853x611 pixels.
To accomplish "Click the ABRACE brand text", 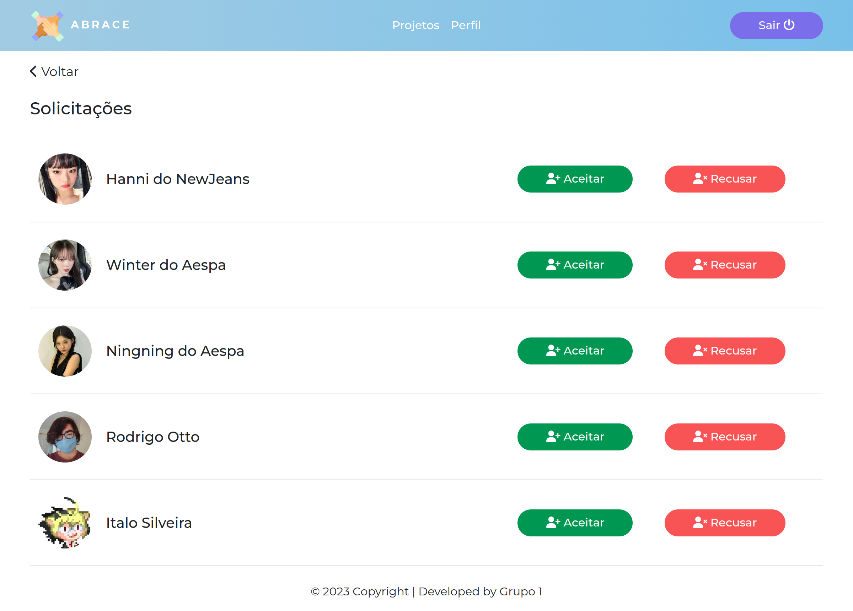I will [101, 25].
